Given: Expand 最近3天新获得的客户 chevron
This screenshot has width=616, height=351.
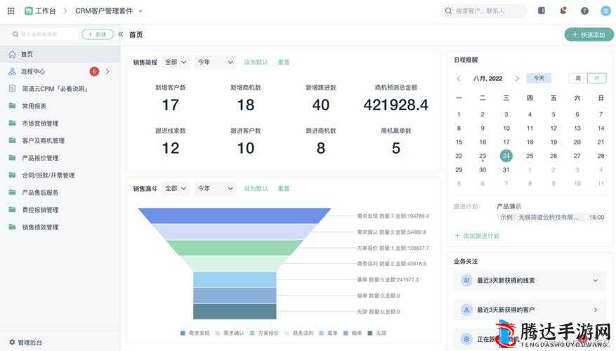Looking at the screenshot, I should [x=596, y=310].
